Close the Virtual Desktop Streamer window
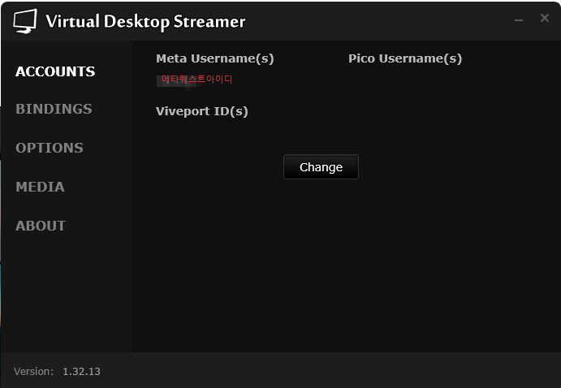 [x=545, y=18]
